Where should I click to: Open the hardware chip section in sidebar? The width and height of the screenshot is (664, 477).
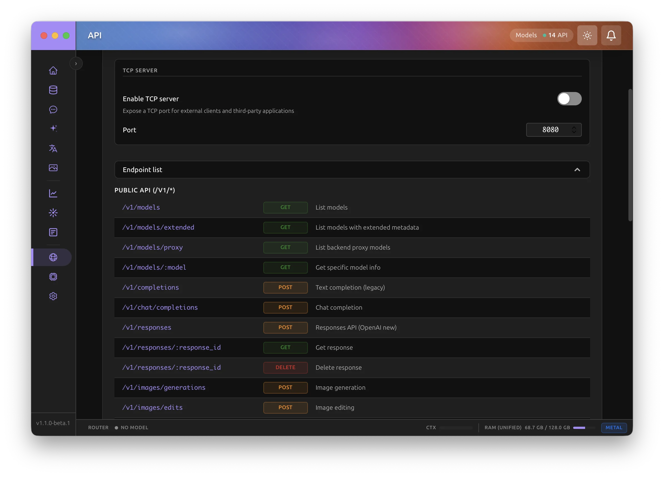click(x=53, y=277)
